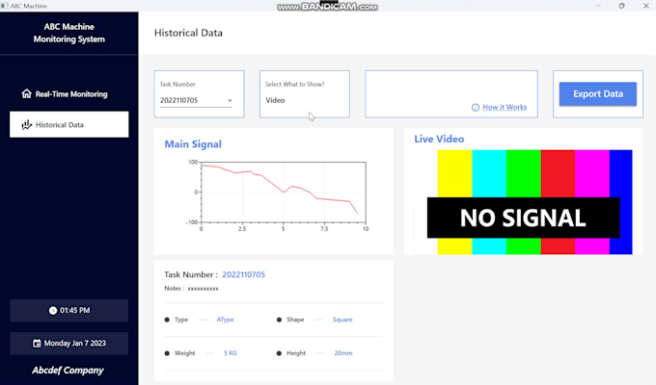
Task: Click the info icon beside How it Works
Action: tap(476, 107)
